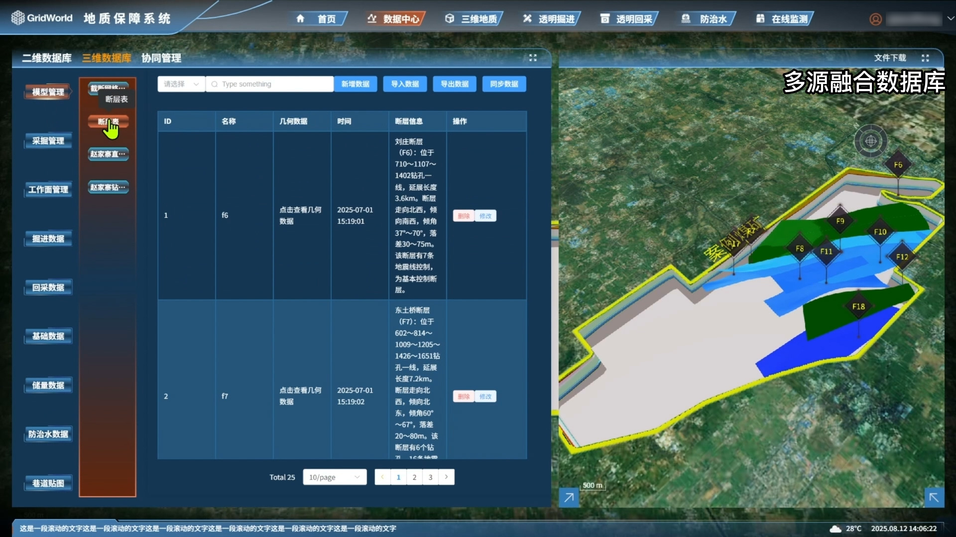Viewport: 956px width, 537px height.
Task: Expand the map panel fullscreen icon
Action: click(x=925, y=58)
